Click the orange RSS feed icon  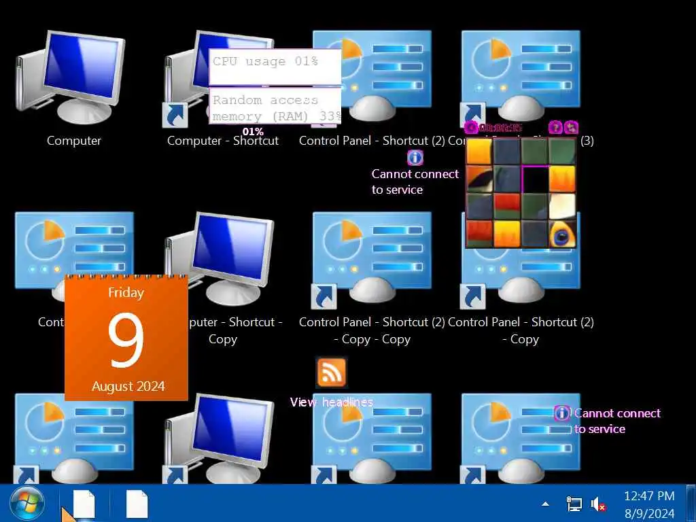pyautogui.click(x=331, y=372)
